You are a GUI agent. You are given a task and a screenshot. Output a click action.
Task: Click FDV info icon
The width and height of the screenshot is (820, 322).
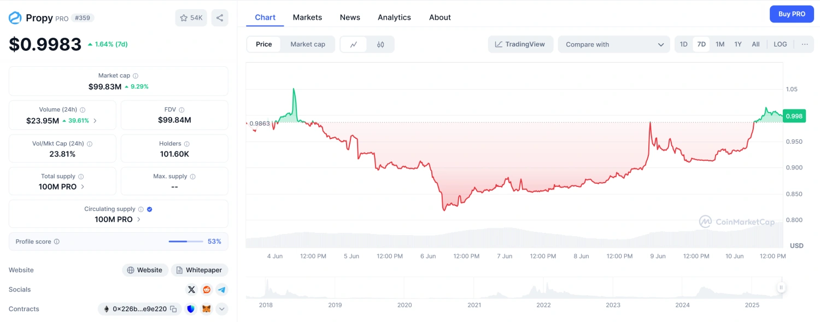point(181,110)
